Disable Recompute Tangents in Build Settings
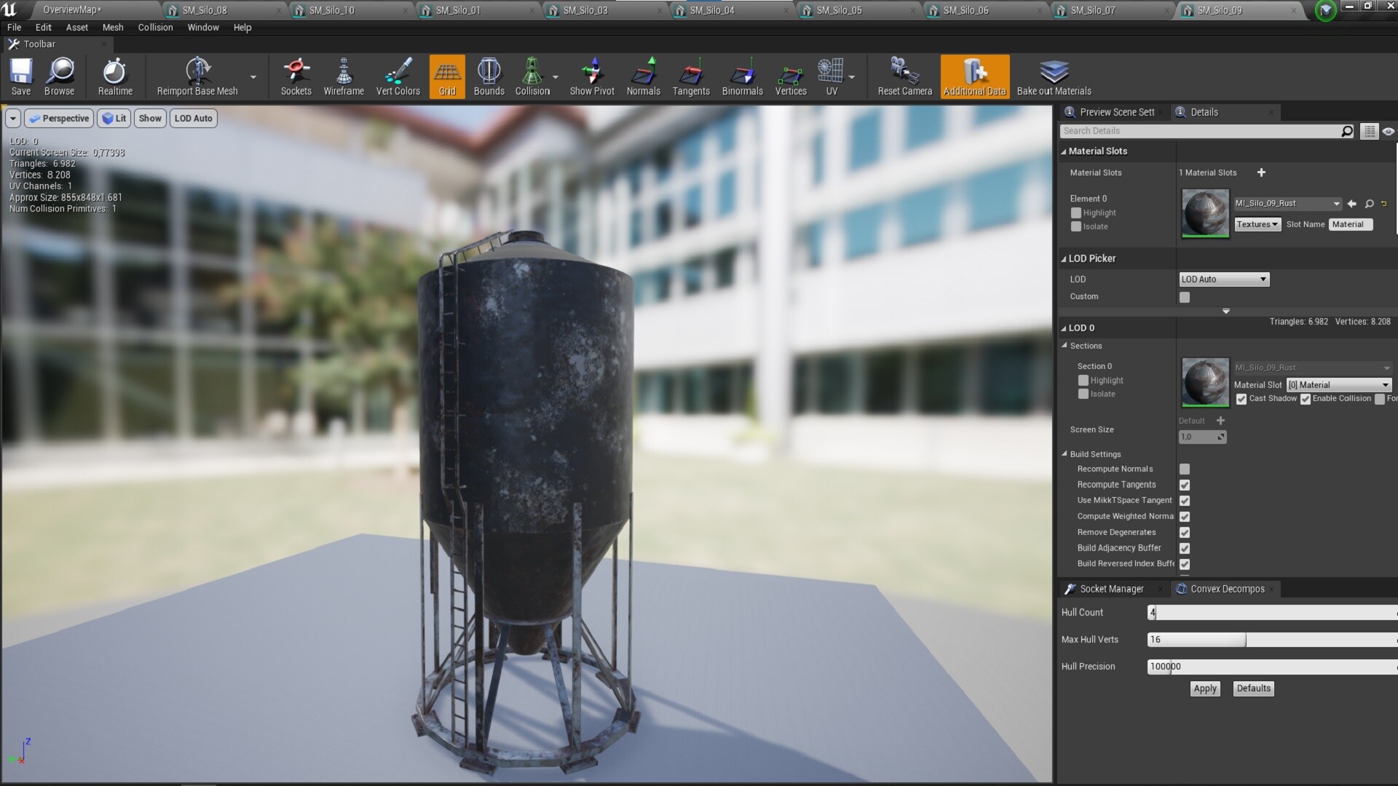 coord(1185,485)
